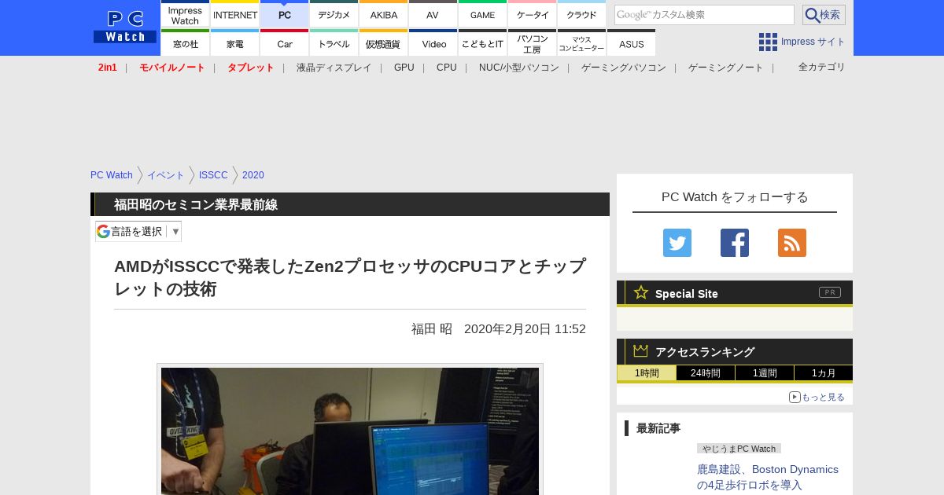The height and width of the screenshot is (495, 944).
Task: Open 窓の杜 site tab
Action: coord(185,43)
